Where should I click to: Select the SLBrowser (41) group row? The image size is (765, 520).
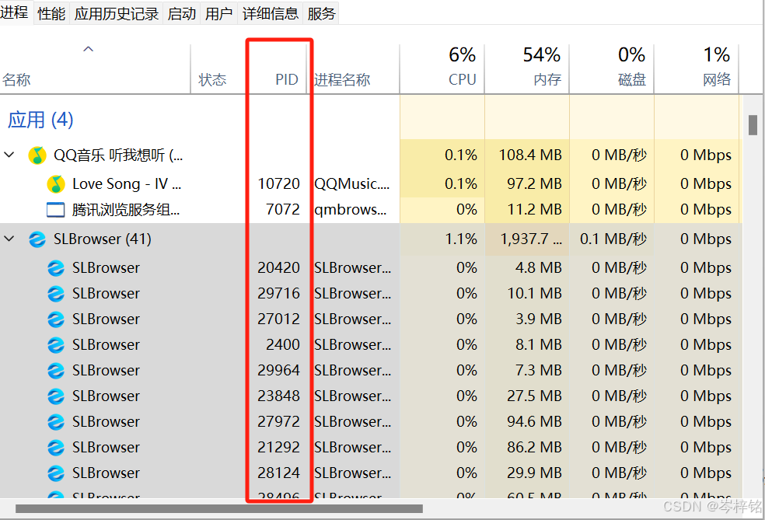coord(371,239)
